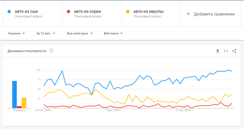Edit the авто из сша search term

tap(26, 11)
